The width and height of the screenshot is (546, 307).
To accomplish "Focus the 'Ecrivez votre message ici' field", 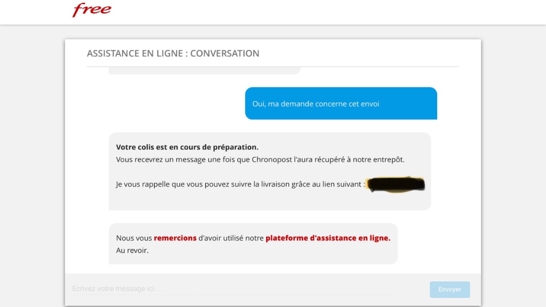I will pos(234,289).
